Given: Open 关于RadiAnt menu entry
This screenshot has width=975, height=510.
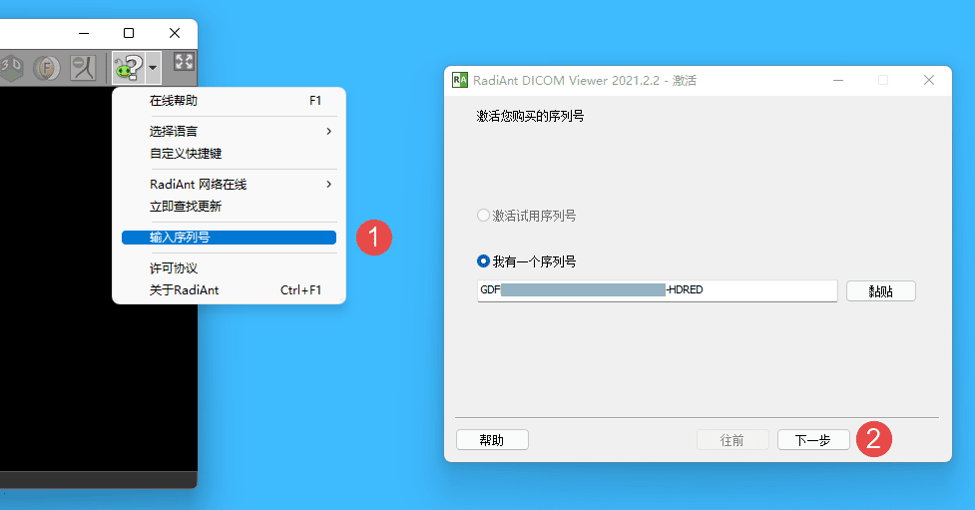Looking at the screenshot, I should 229,290.
